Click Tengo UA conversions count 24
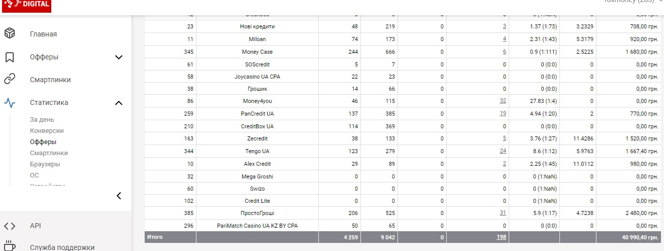Image resolution: width=664 pixels, height=251 pixels. click(503, 151)
